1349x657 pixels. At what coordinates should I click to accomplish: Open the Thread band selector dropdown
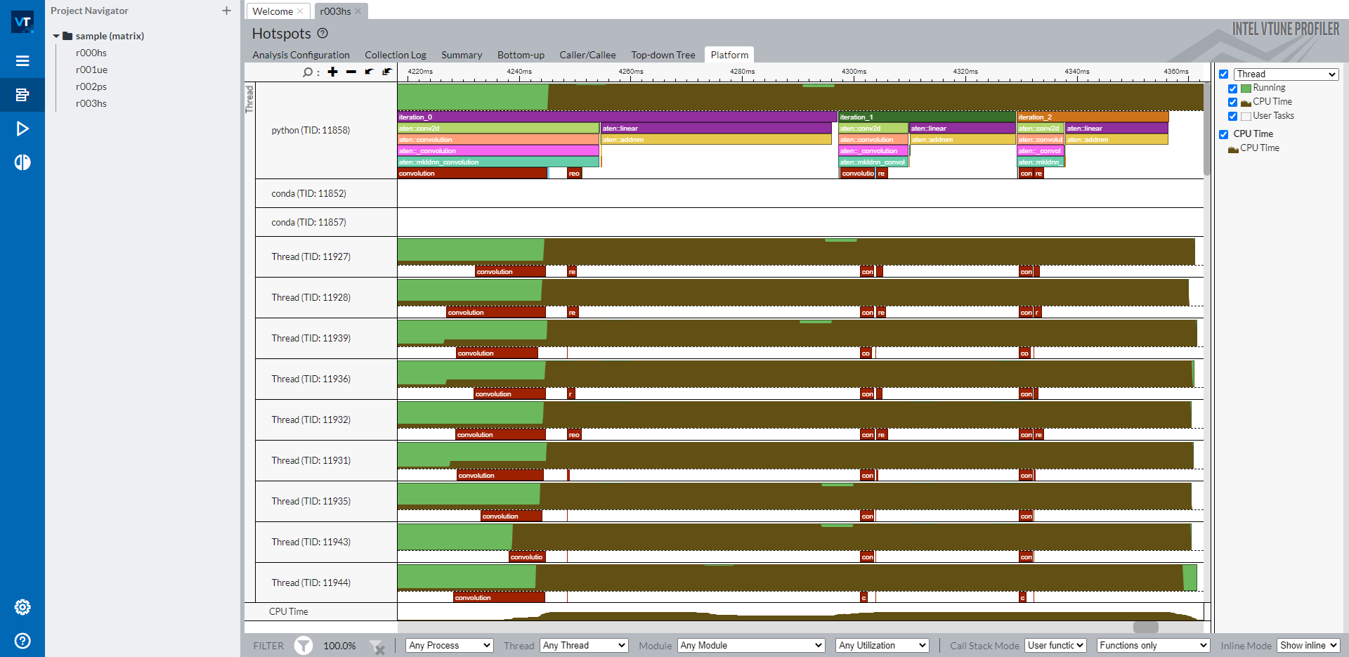tap(1286, 74)
